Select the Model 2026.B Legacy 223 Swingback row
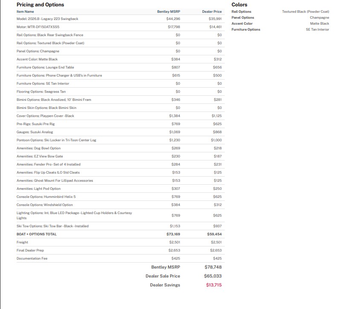Screen dimensions: 348x309 tap(47, 19)
